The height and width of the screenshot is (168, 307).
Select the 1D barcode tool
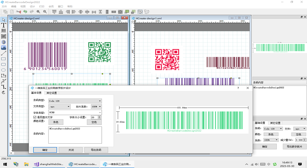[x=4, y=31]
